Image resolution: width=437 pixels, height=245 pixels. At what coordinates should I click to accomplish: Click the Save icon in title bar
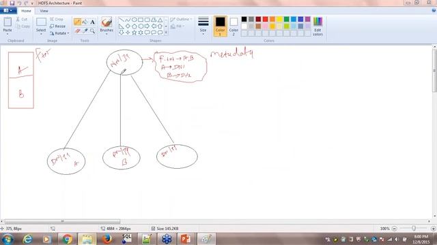pyautogui.click(x=12, y=3)
